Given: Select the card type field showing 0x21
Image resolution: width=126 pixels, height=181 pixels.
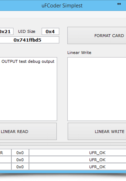Looking at the screenshot, I should (7, 31).
